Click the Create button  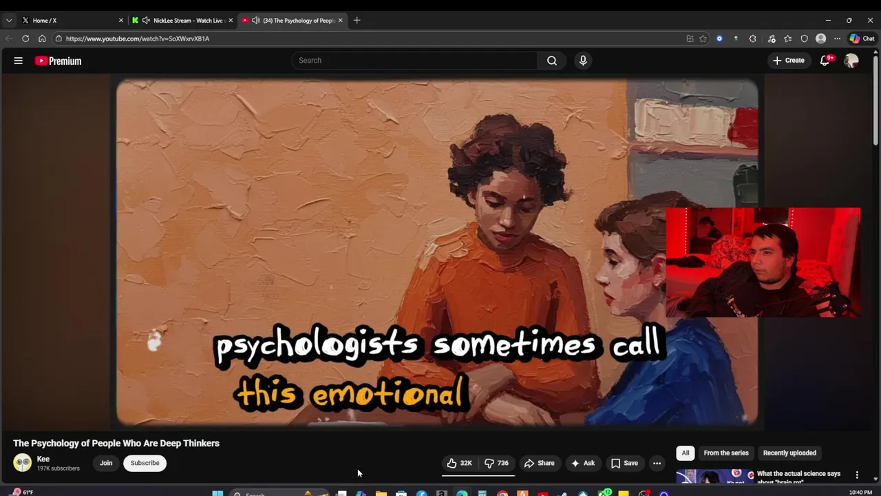point(788,61)
